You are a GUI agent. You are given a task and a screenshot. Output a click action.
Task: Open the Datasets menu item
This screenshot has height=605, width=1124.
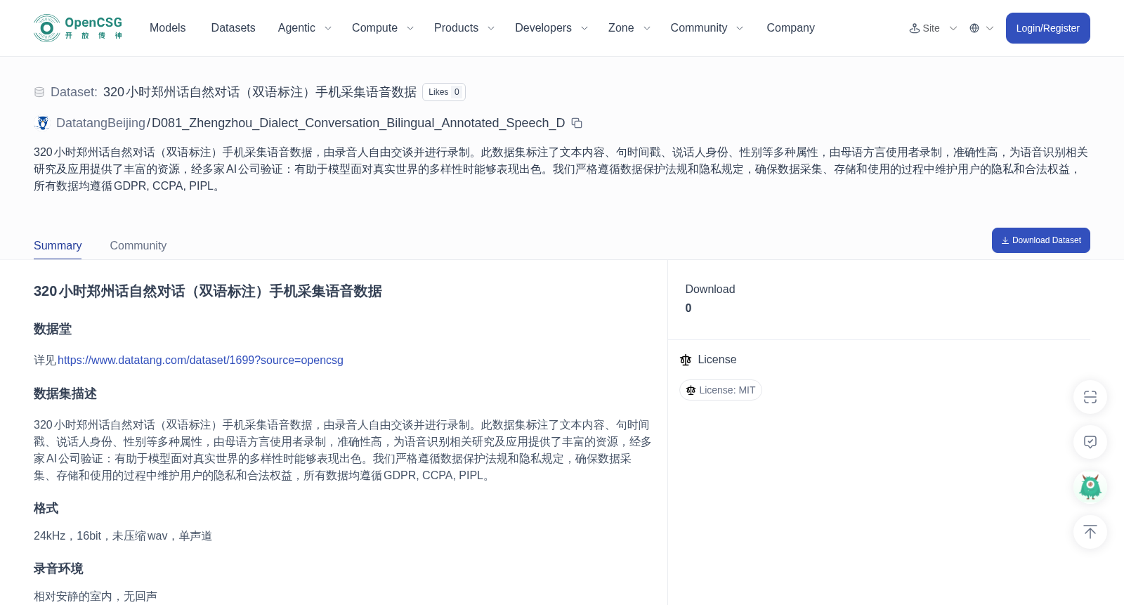233,28
